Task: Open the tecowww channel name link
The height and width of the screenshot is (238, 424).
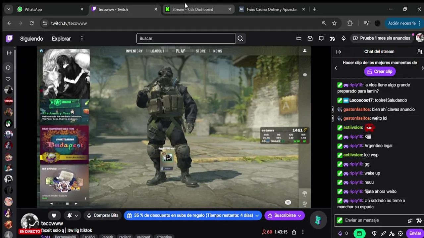Action: [52, 224]
